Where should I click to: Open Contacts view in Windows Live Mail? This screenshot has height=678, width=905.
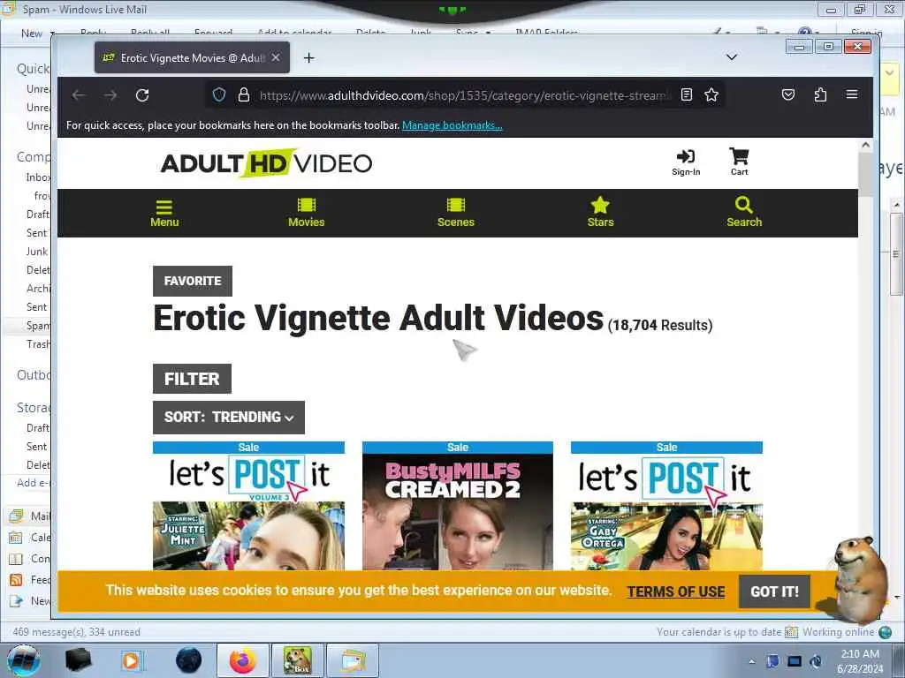click(x=30, y=559)
